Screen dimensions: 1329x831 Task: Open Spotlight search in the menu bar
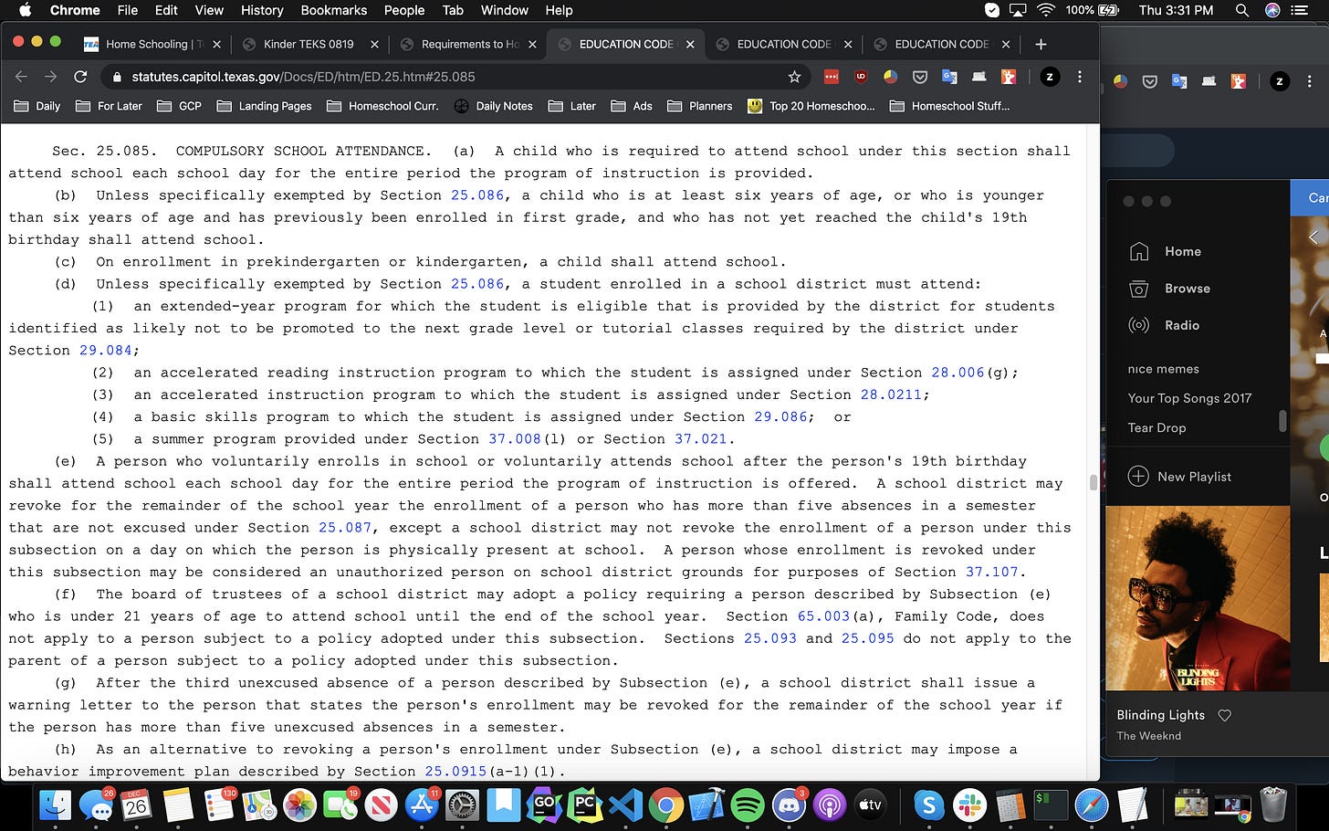[x=1241, y=10]
